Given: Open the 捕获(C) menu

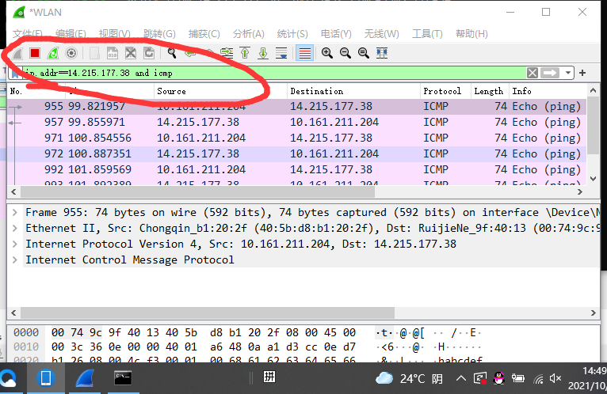Looking at the screenshot, I should (204, 34).
